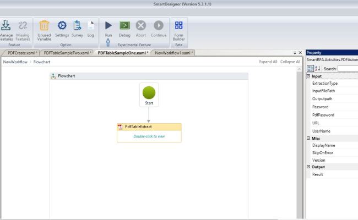Switch to PDFCreate.xaml tab
The image size is (358, 220).
click(x=21, y=53)
